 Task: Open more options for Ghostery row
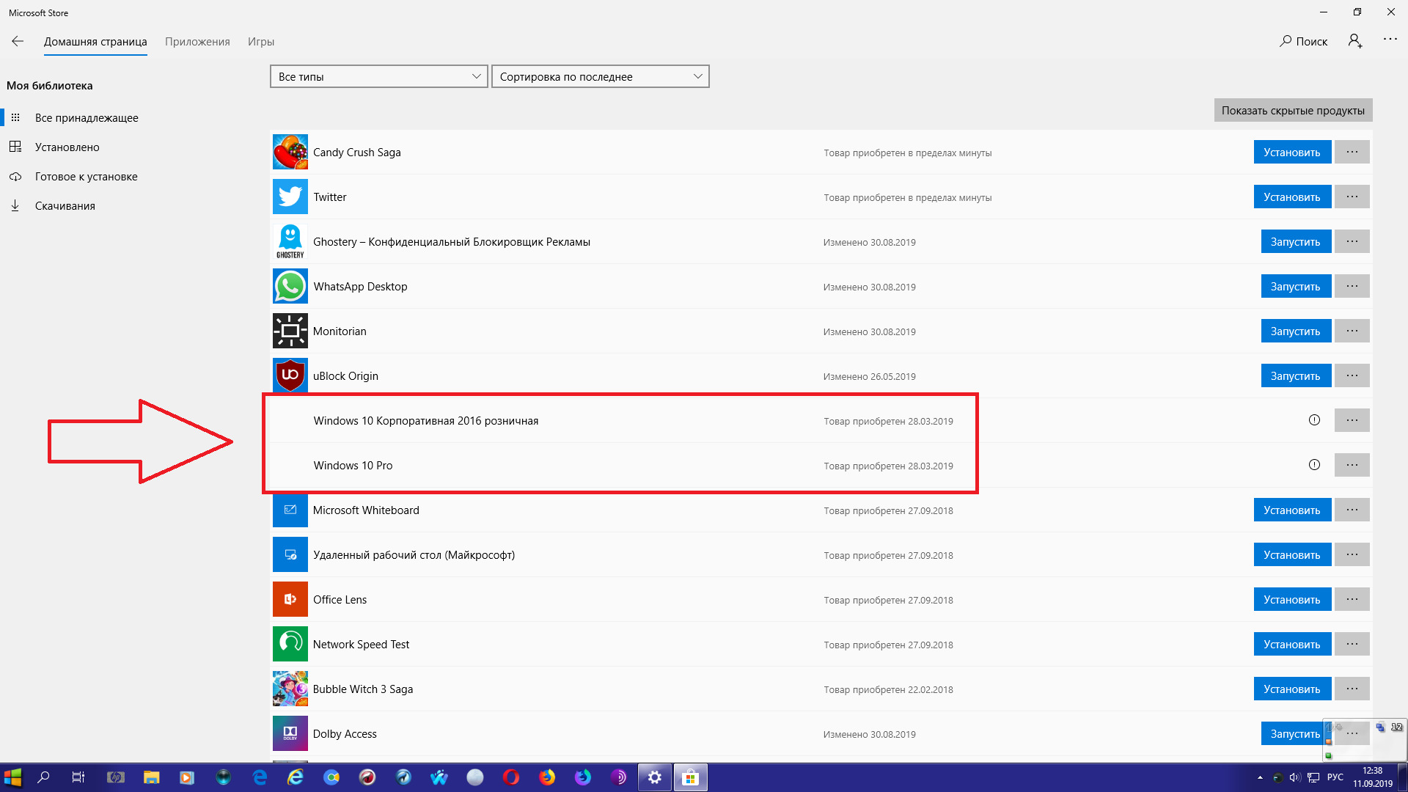(1352, 242)
